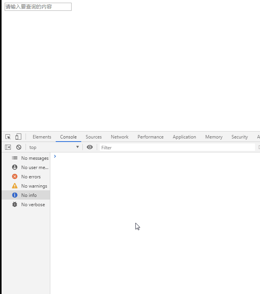The image size is (260, 294).
Task: Open the Performance tab
Action: pos(151,137)
